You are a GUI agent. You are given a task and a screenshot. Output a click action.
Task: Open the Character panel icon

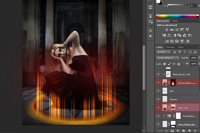click(151, 31)
